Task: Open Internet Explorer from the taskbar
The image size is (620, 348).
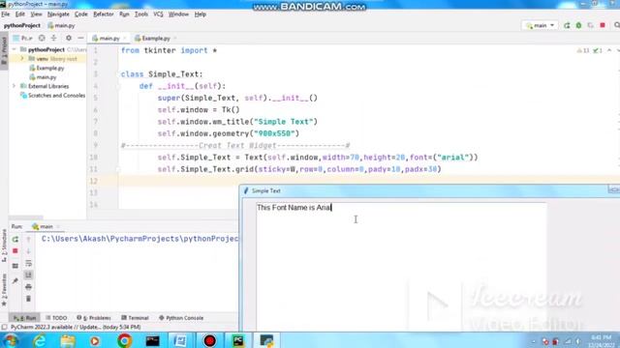Action: click(40, 340)
